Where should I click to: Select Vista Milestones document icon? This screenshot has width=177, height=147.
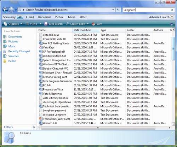point(41,94)
